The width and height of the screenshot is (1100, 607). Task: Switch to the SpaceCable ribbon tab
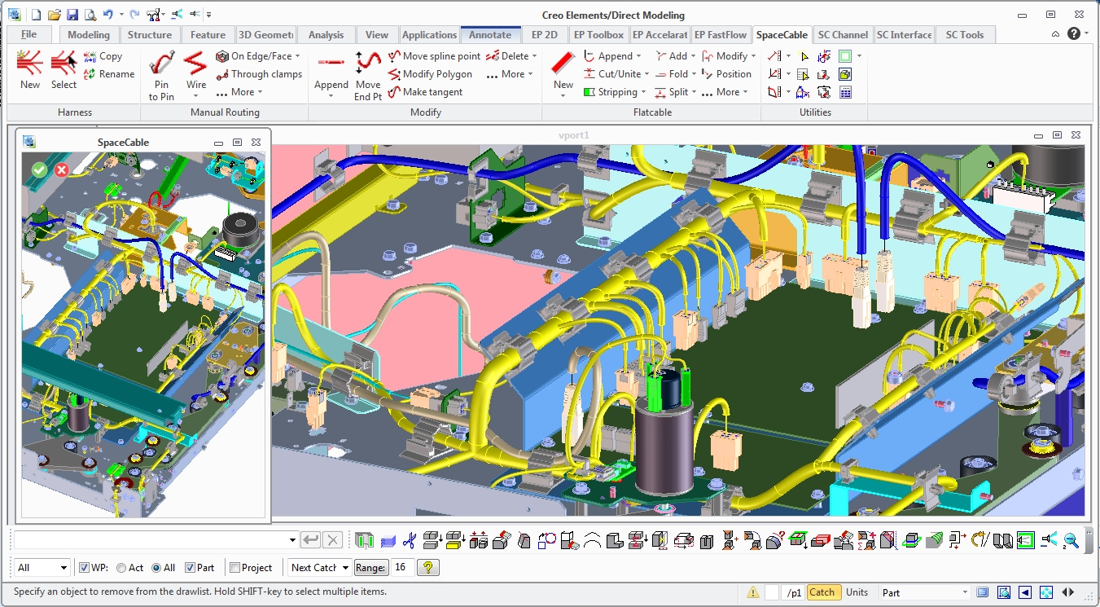tap(781, 34)
